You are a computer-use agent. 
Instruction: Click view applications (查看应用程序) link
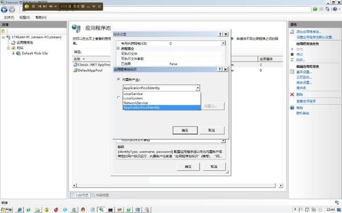point(306,101)
